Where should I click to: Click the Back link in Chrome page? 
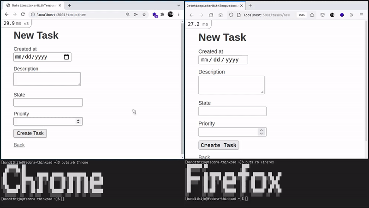(x=19, y=145)
